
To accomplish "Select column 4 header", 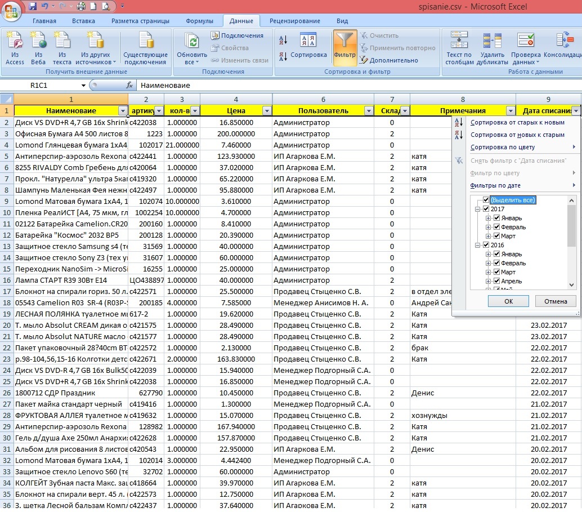I will (x=236, y=100).
